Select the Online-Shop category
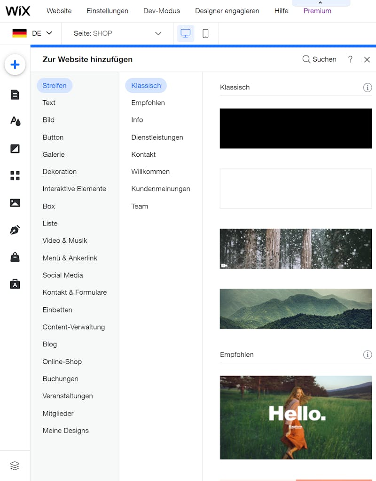376x481 pixels. (x=62, y=362)
